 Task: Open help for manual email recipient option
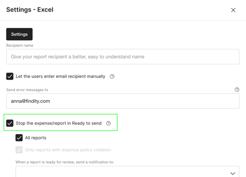click(112, 76)
